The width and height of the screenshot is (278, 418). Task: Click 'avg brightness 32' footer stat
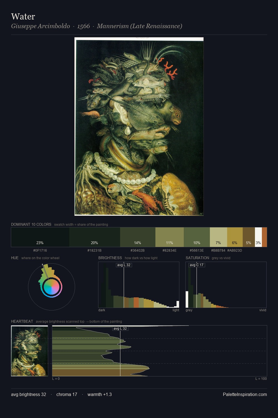click(x=29, y=394)
